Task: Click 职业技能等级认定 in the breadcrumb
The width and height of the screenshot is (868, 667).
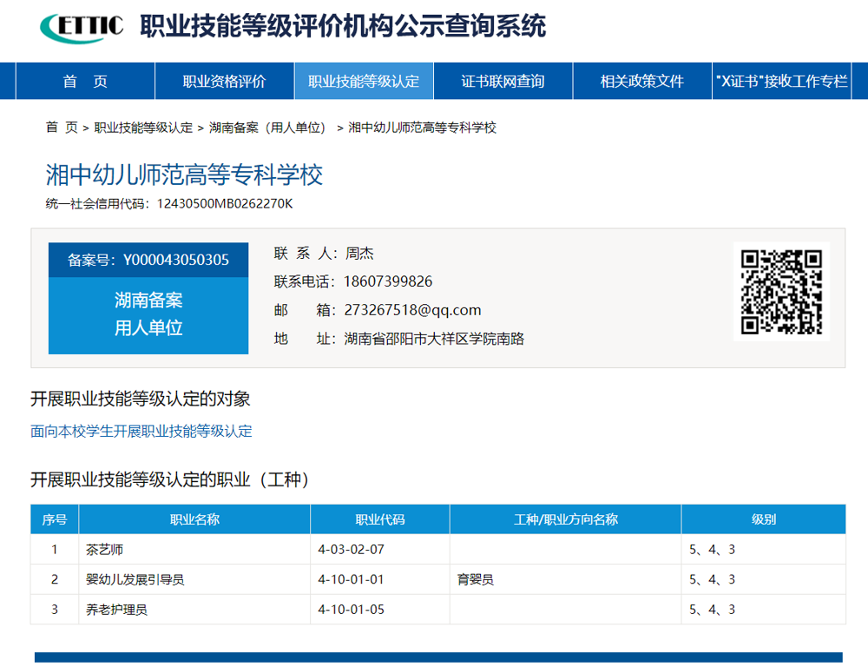Action: 143,128
